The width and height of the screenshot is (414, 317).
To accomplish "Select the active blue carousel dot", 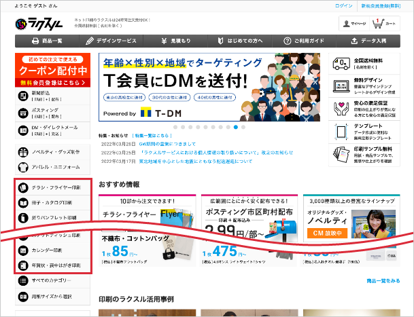I will (x=236, y=127).
